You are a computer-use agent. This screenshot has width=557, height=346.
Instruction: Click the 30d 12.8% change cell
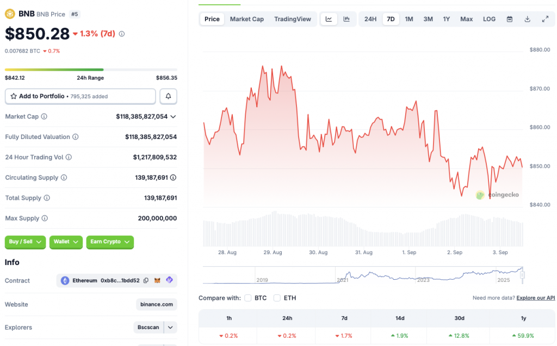click(x=459, y=335)
